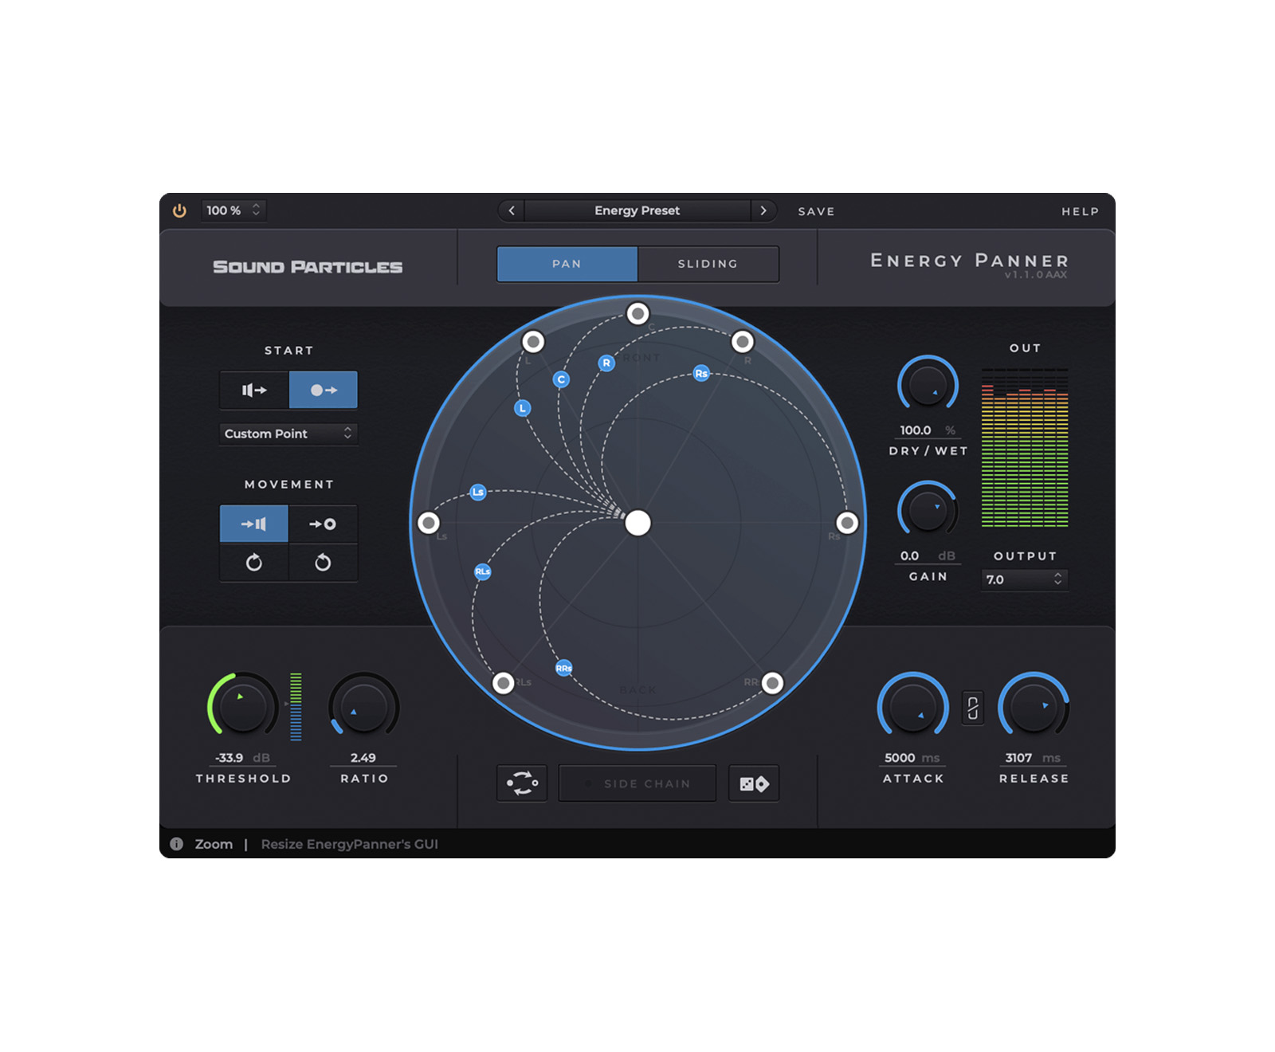Choose the move-toward-speaker movement icon

coord(254,524)
